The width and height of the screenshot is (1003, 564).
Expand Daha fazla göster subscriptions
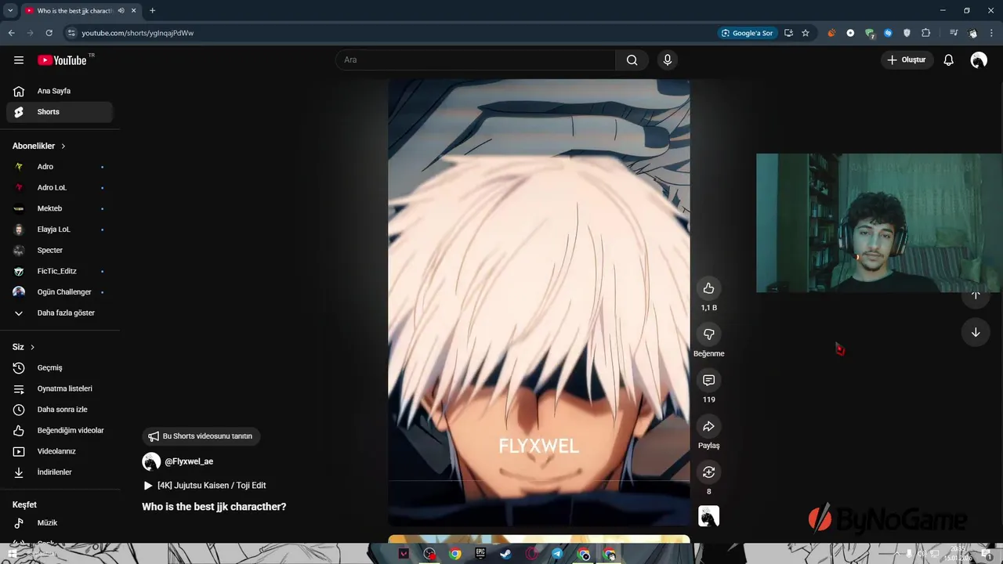tap(60, 313)
